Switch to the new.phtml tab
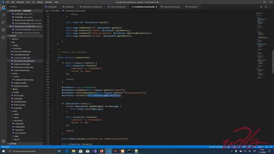Viewport: 274px width, 154px height. pyautogui.click(x=192, y=7)
